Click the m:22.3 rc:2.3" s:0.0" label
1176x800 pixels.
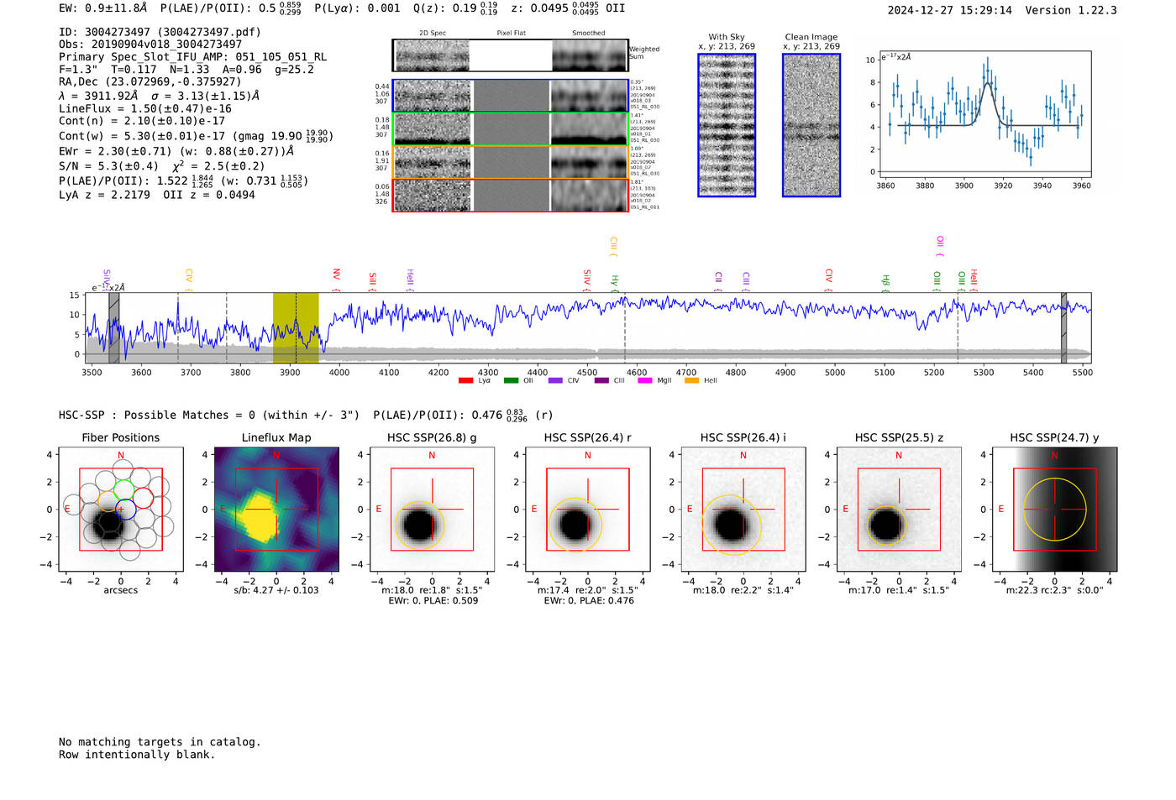(1054, 590)
